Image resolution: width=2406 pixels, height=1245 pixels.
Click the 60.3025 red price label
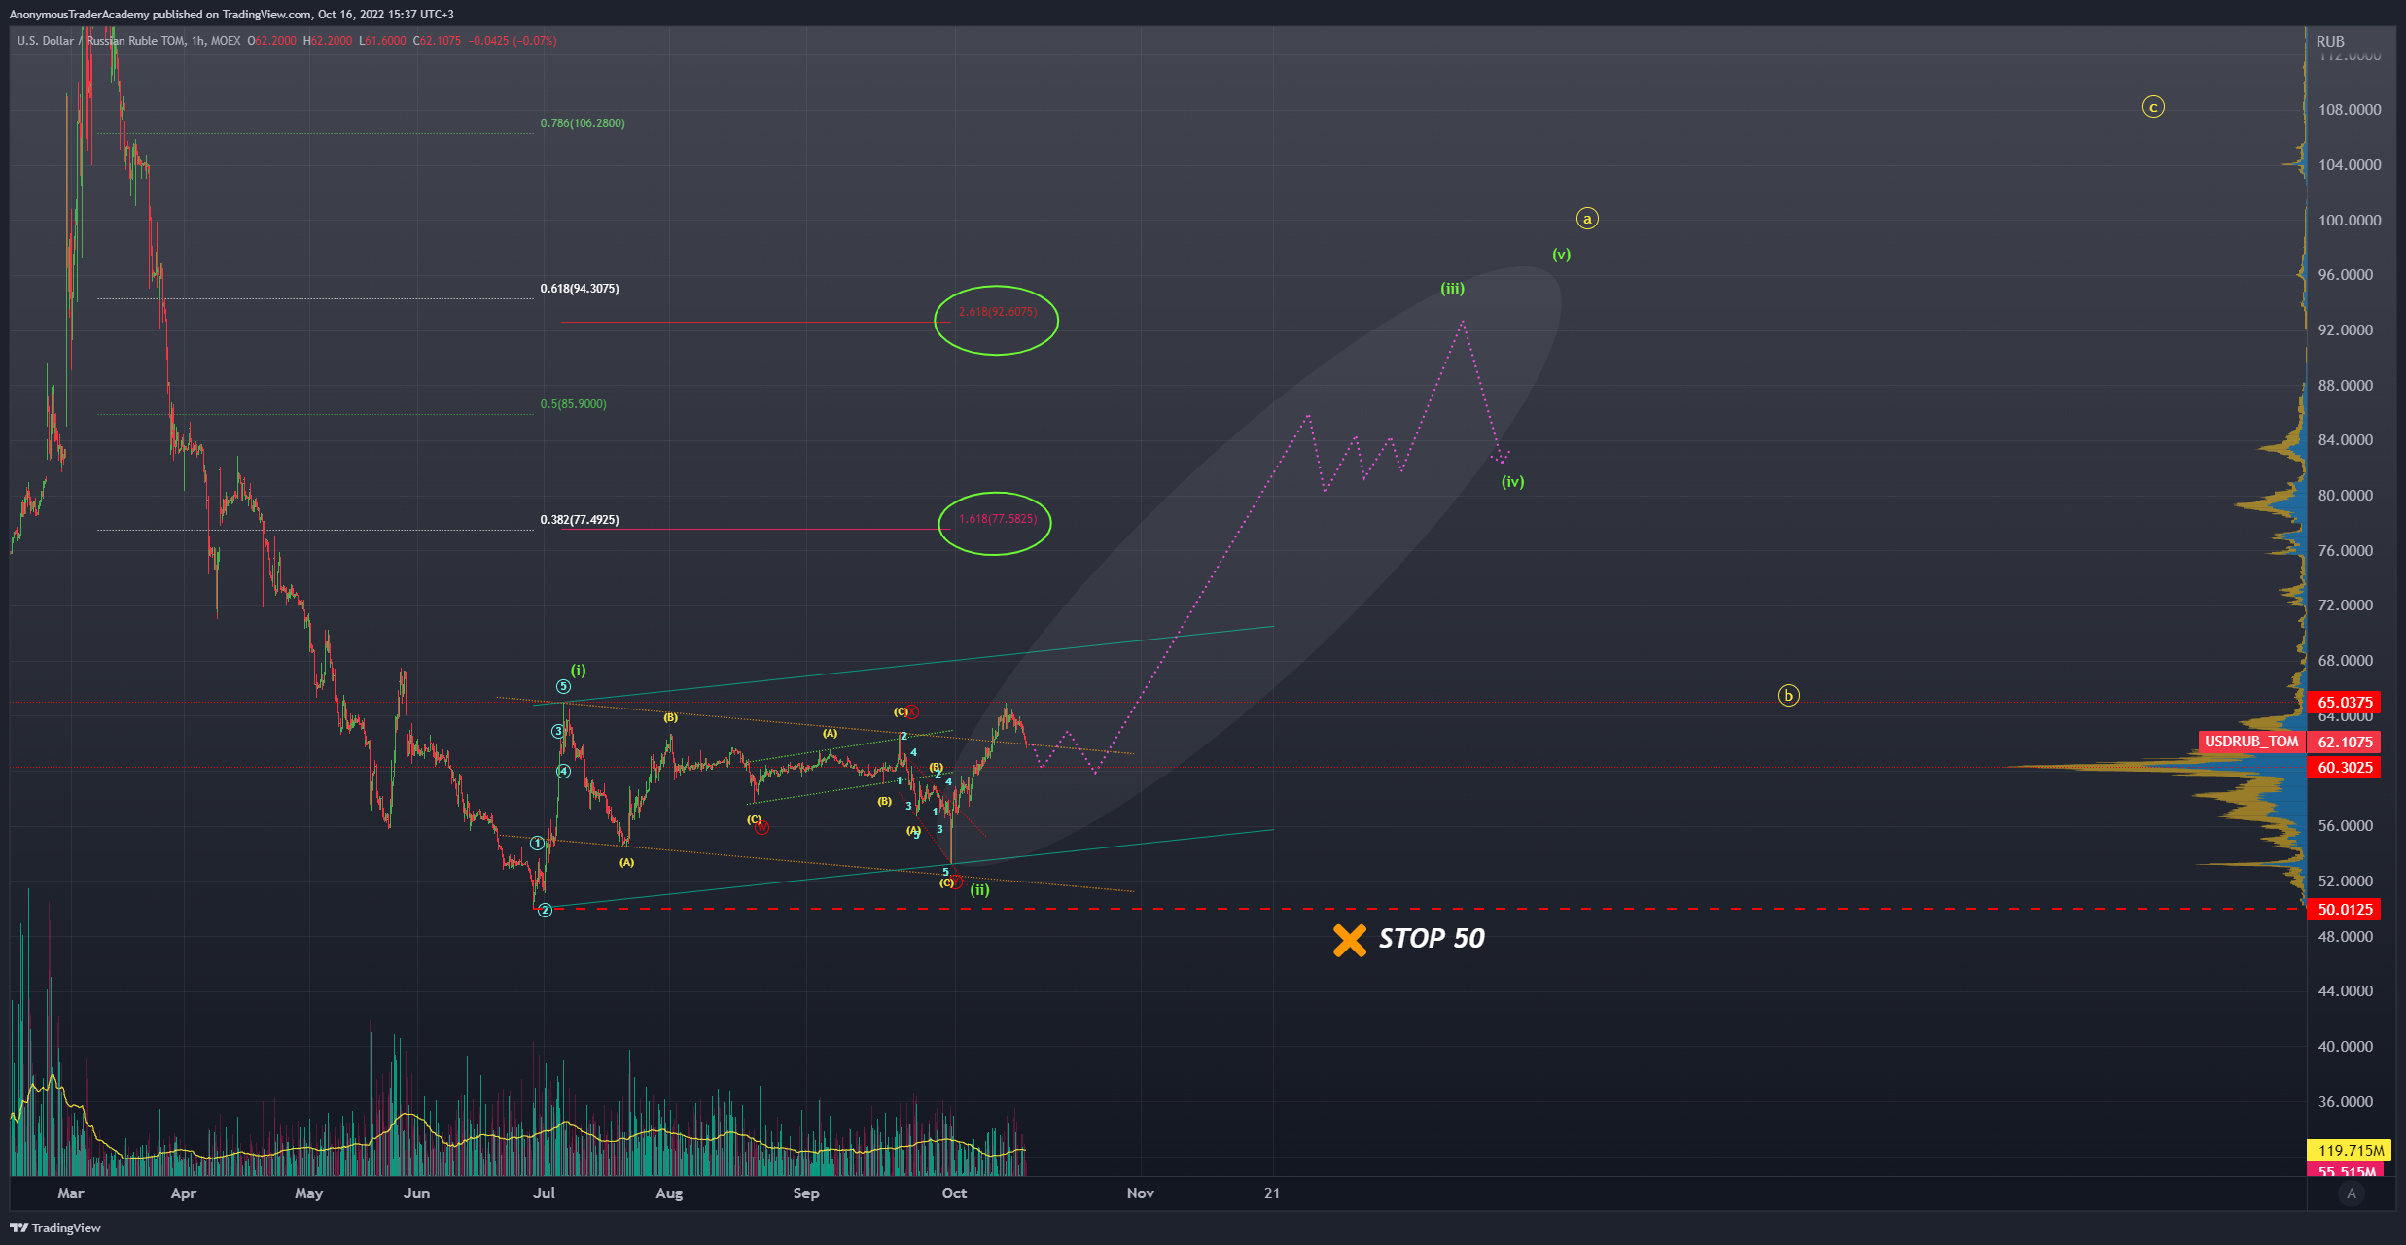point(2345,767)
